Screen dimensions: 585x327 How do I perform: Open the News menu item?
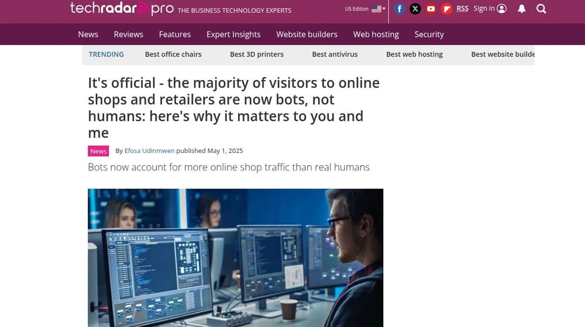[88, 34]
